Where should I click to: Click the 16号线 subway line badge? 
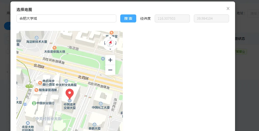(29, 86)
